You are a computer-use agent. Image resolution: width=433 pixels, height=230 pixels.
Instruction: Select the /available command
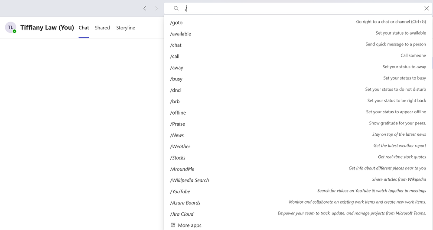click(298, 34)
